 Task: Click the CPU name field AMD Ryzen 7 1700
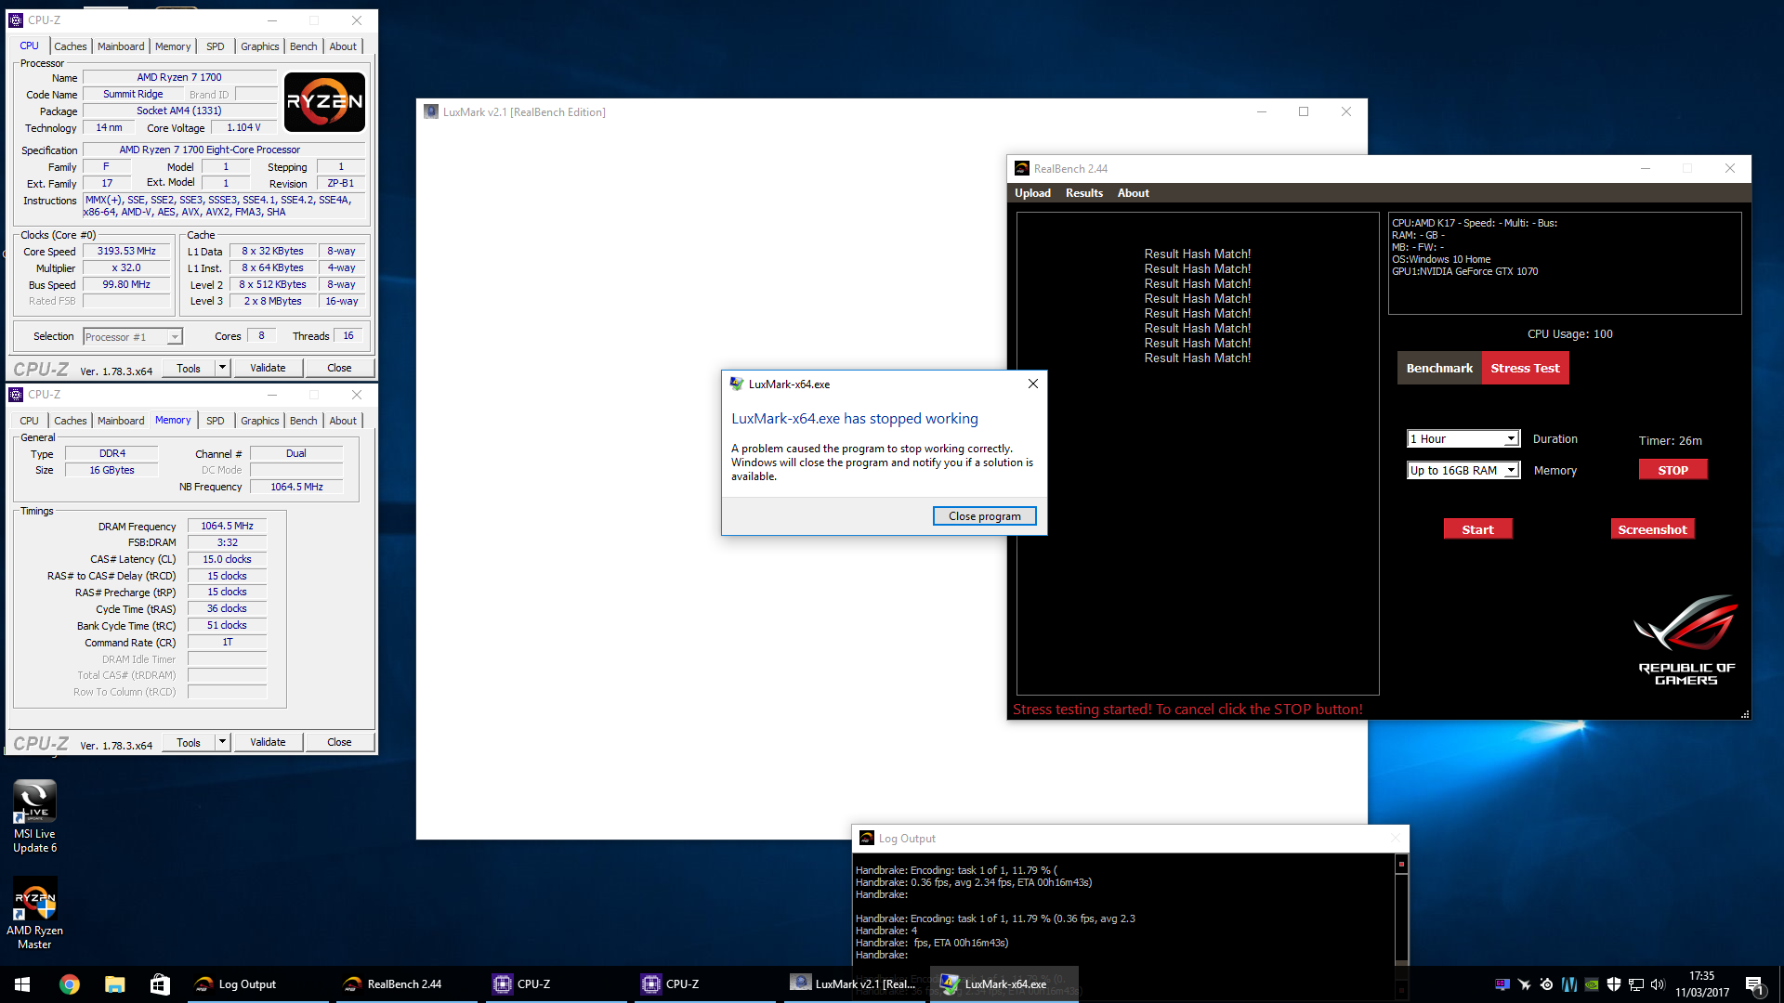coord(179,78)
